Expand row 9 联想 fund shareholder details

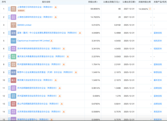pyautogui.click(x=9, y=72)
